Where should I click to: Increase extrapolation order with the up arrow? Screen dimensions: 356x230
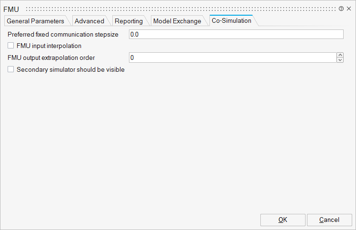[x=340, y=55]
